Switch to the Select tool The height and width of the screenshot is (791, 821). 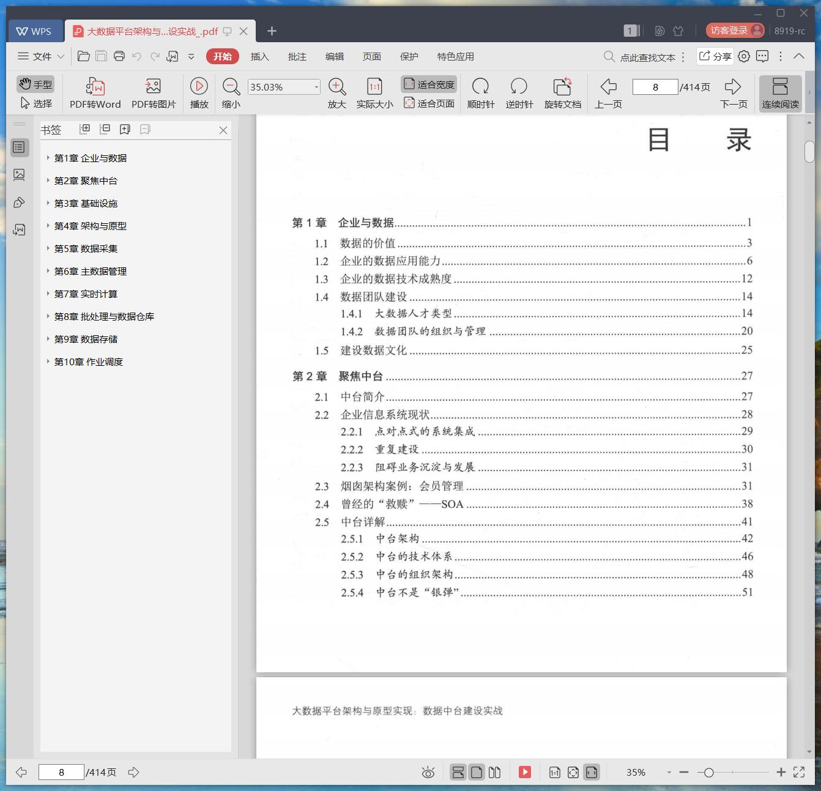36,103
